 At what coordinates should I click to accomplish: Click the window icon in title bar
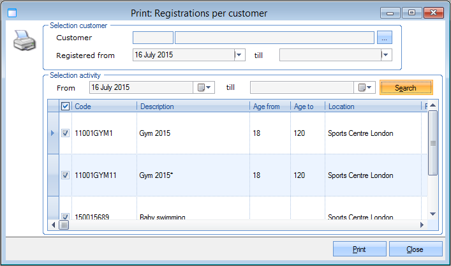(x=11, y=13)
